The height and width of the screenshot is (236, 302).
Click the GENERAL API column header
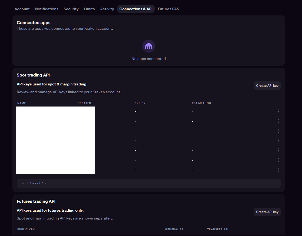175,230
